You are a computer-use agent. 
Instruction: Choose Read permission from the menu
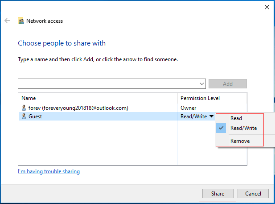236,118
